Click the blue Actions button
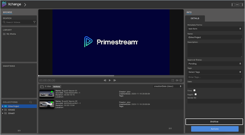245x135 pixels. (215, 129)
